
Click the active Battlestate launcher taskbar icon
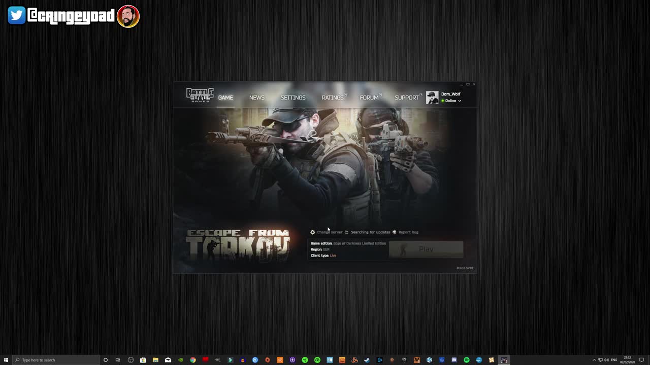[504, 360]
